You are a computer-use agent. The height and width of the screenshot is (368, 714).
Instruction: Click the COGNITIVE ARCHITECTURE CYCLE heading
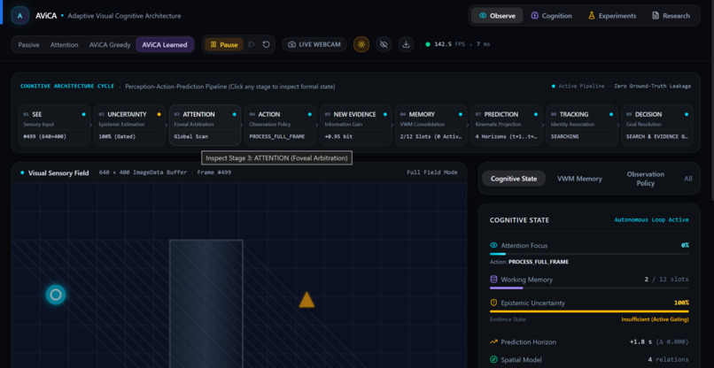(x=67, y=86)
